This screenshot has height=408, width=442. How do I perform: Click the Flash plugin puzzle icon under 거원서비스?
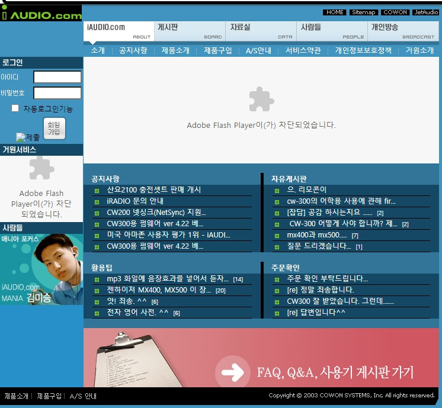tap(41, 168)
